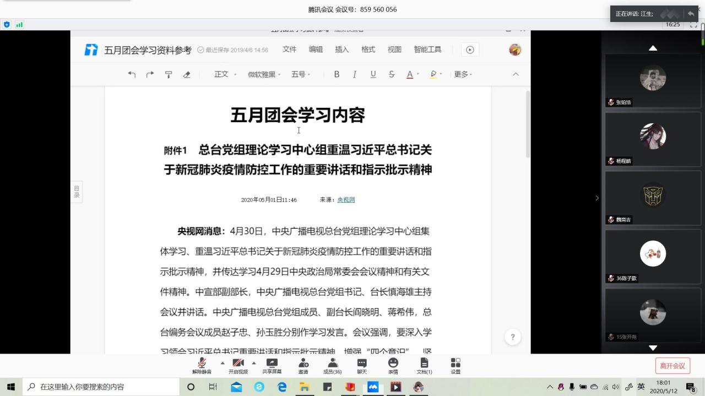Open the 插入 menu
Screen dimensions: 705x396
[x=342, y=50]
